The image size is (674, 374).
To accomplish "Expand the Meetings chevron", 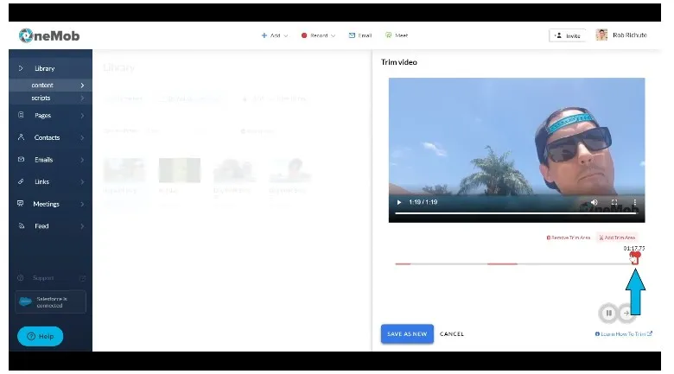I will tap(82, 204).
